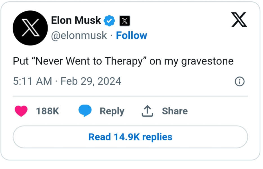Like the tweet with the heart icon
Viewport: 263px width, 169px height.
coord(21,111)
